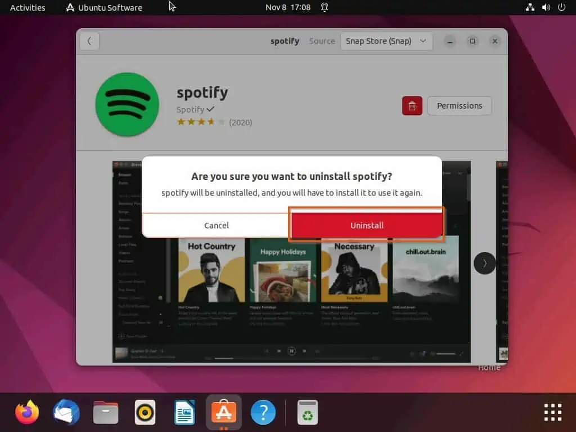Confirm by clicking the Uninstall button
The image size is (576, 432).
366,225
